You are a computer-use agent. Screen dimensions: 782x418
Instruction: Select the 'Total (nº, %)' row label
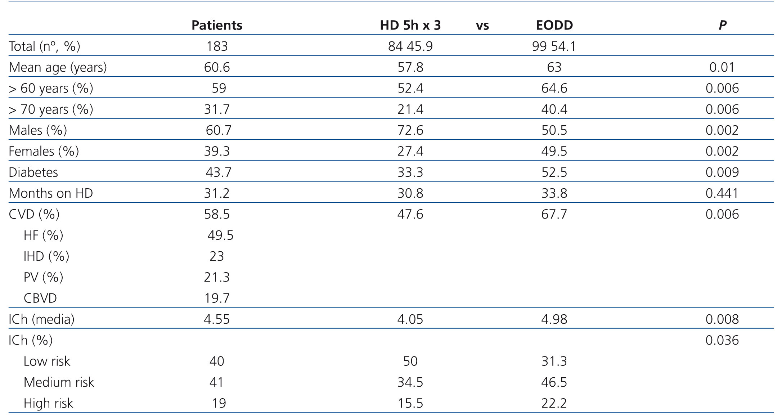pyautogui.click(x=44, y=46)
